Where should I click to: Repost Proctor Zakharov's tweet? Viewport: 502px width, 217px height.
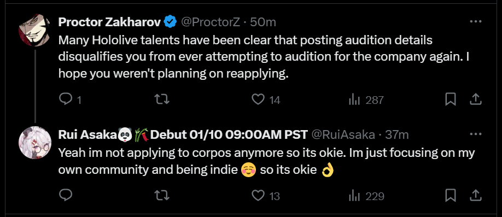pyautogui.click(x=162, y=100)
